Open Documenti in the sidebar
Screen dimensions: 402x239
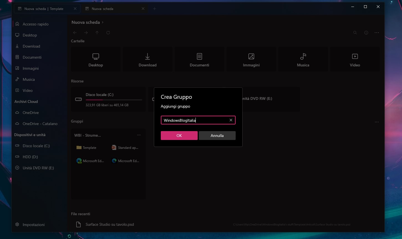coord(39,57)
